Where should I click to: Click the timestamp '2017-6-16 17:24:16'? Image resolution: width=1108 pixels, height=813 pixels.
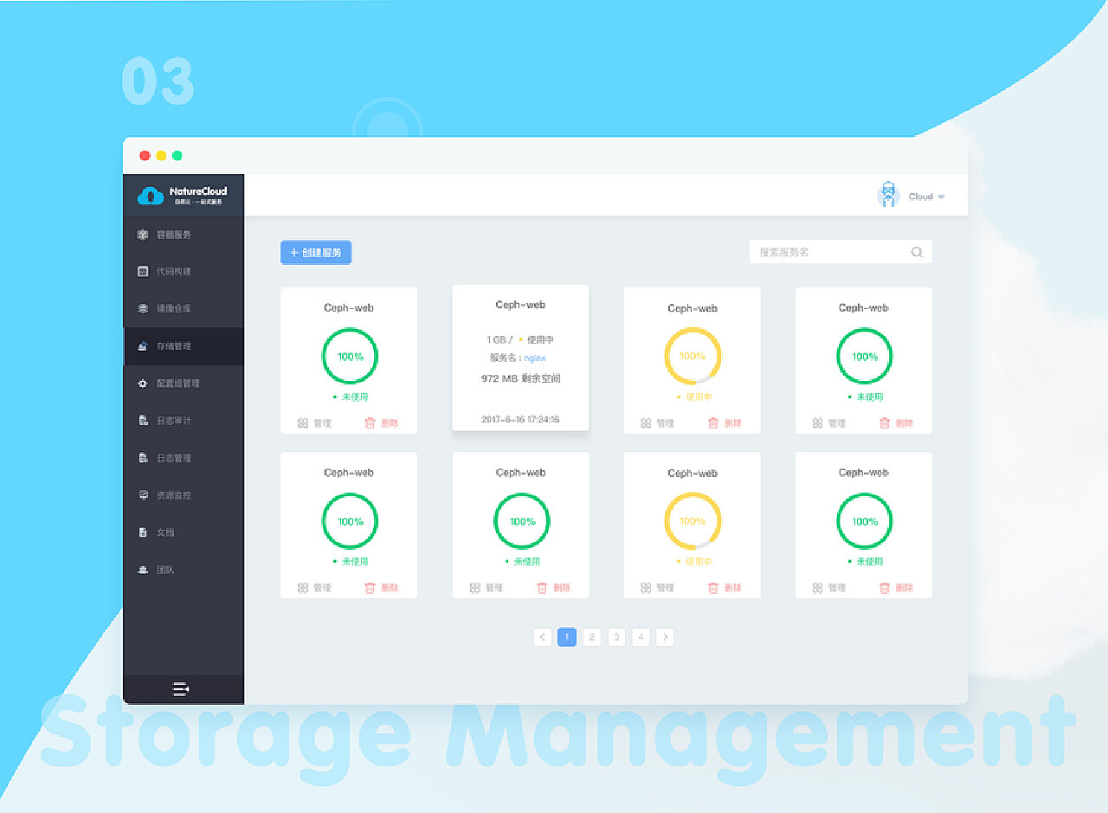point(520,419)
